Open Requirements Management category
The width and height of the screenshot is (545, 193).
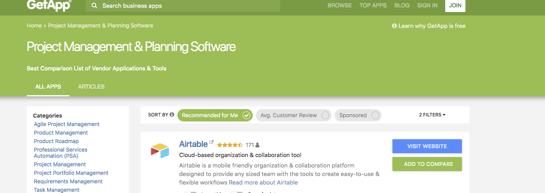tap(68, 181)
